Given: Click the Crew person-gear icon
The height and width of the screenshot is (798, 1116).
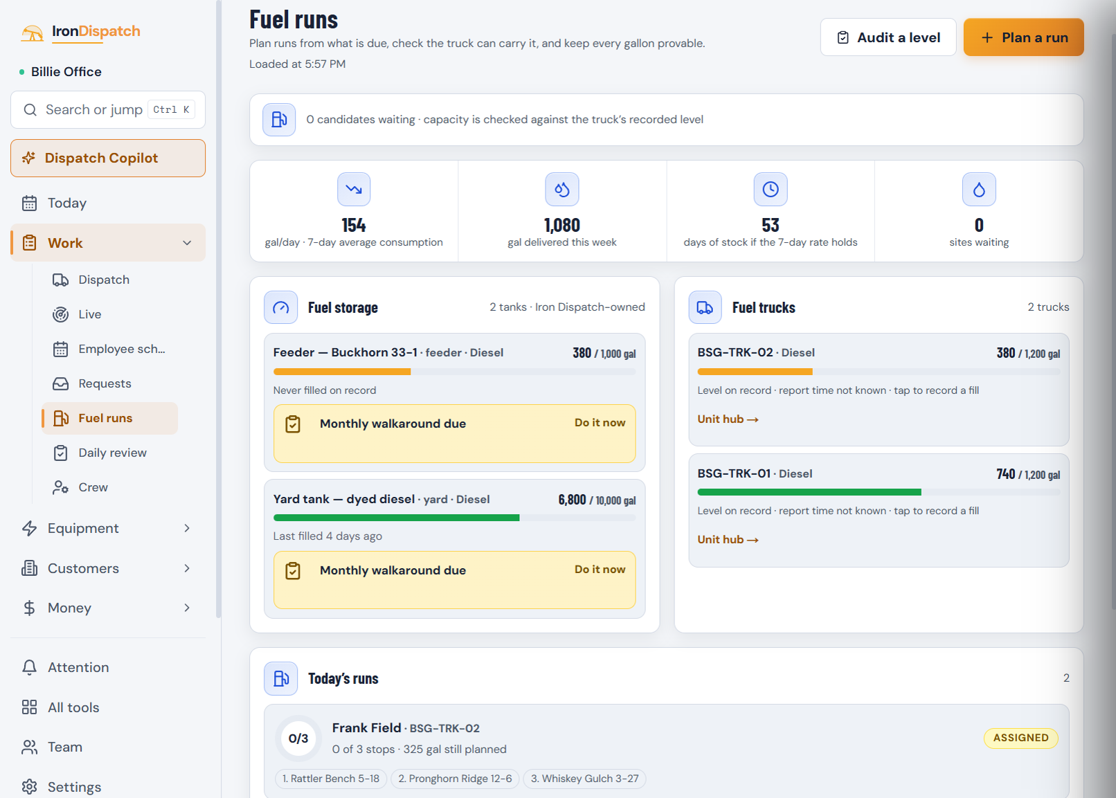Looking at the screenshot, I should pyautogui.click(x=61, y=487).
